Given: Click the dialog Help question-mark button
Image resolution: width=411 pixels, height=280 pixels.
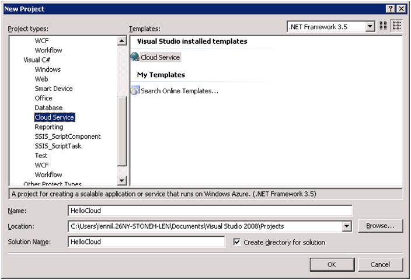Looking at the screenshot, I should (390, 9).
